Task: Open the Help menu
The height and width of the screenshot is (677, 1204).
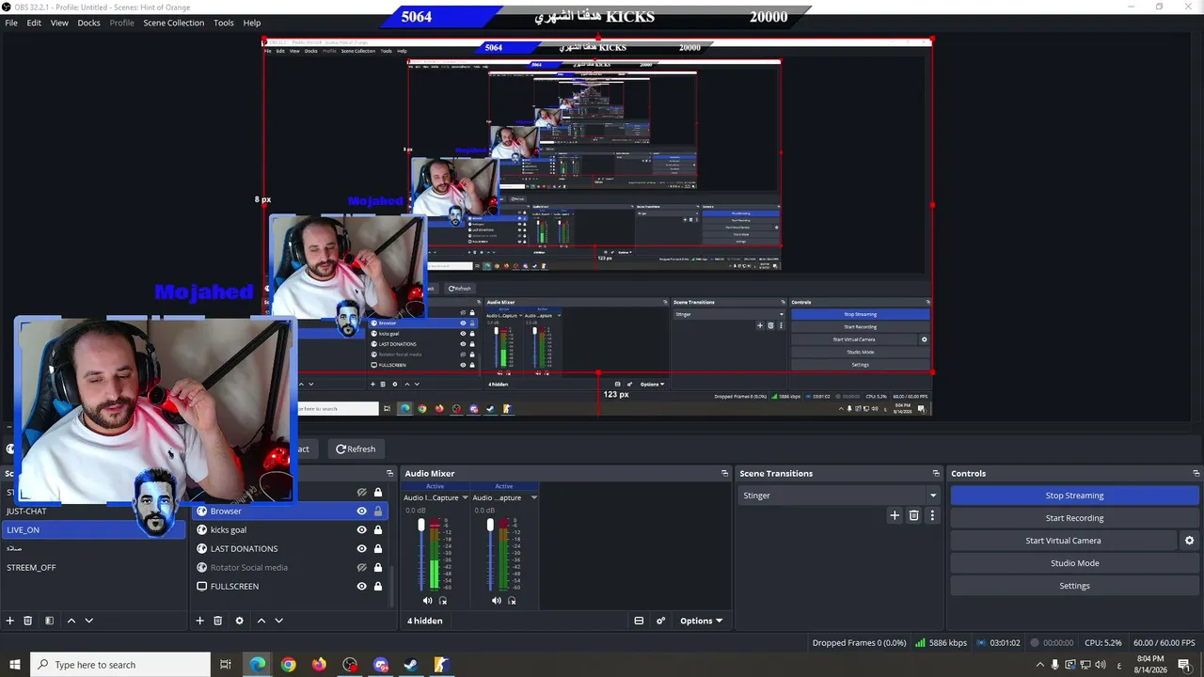Action: pos(252,23)
